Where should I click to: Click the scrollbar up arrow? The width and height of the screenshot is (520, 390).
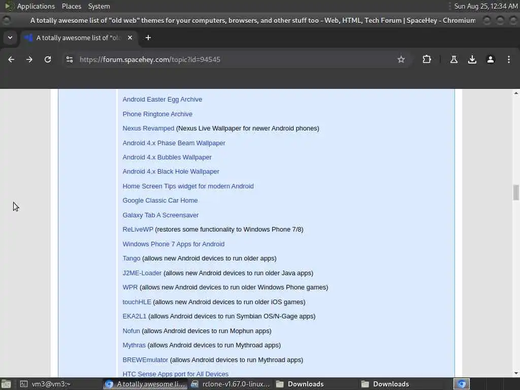click(516, 93)
